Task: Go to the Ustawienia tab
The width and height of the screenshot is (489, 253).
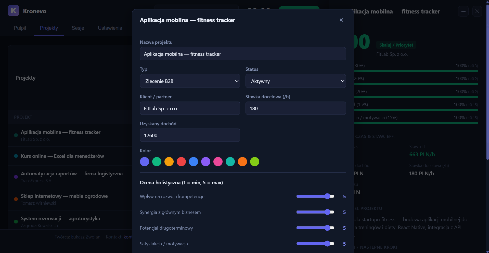Action: 110,28
